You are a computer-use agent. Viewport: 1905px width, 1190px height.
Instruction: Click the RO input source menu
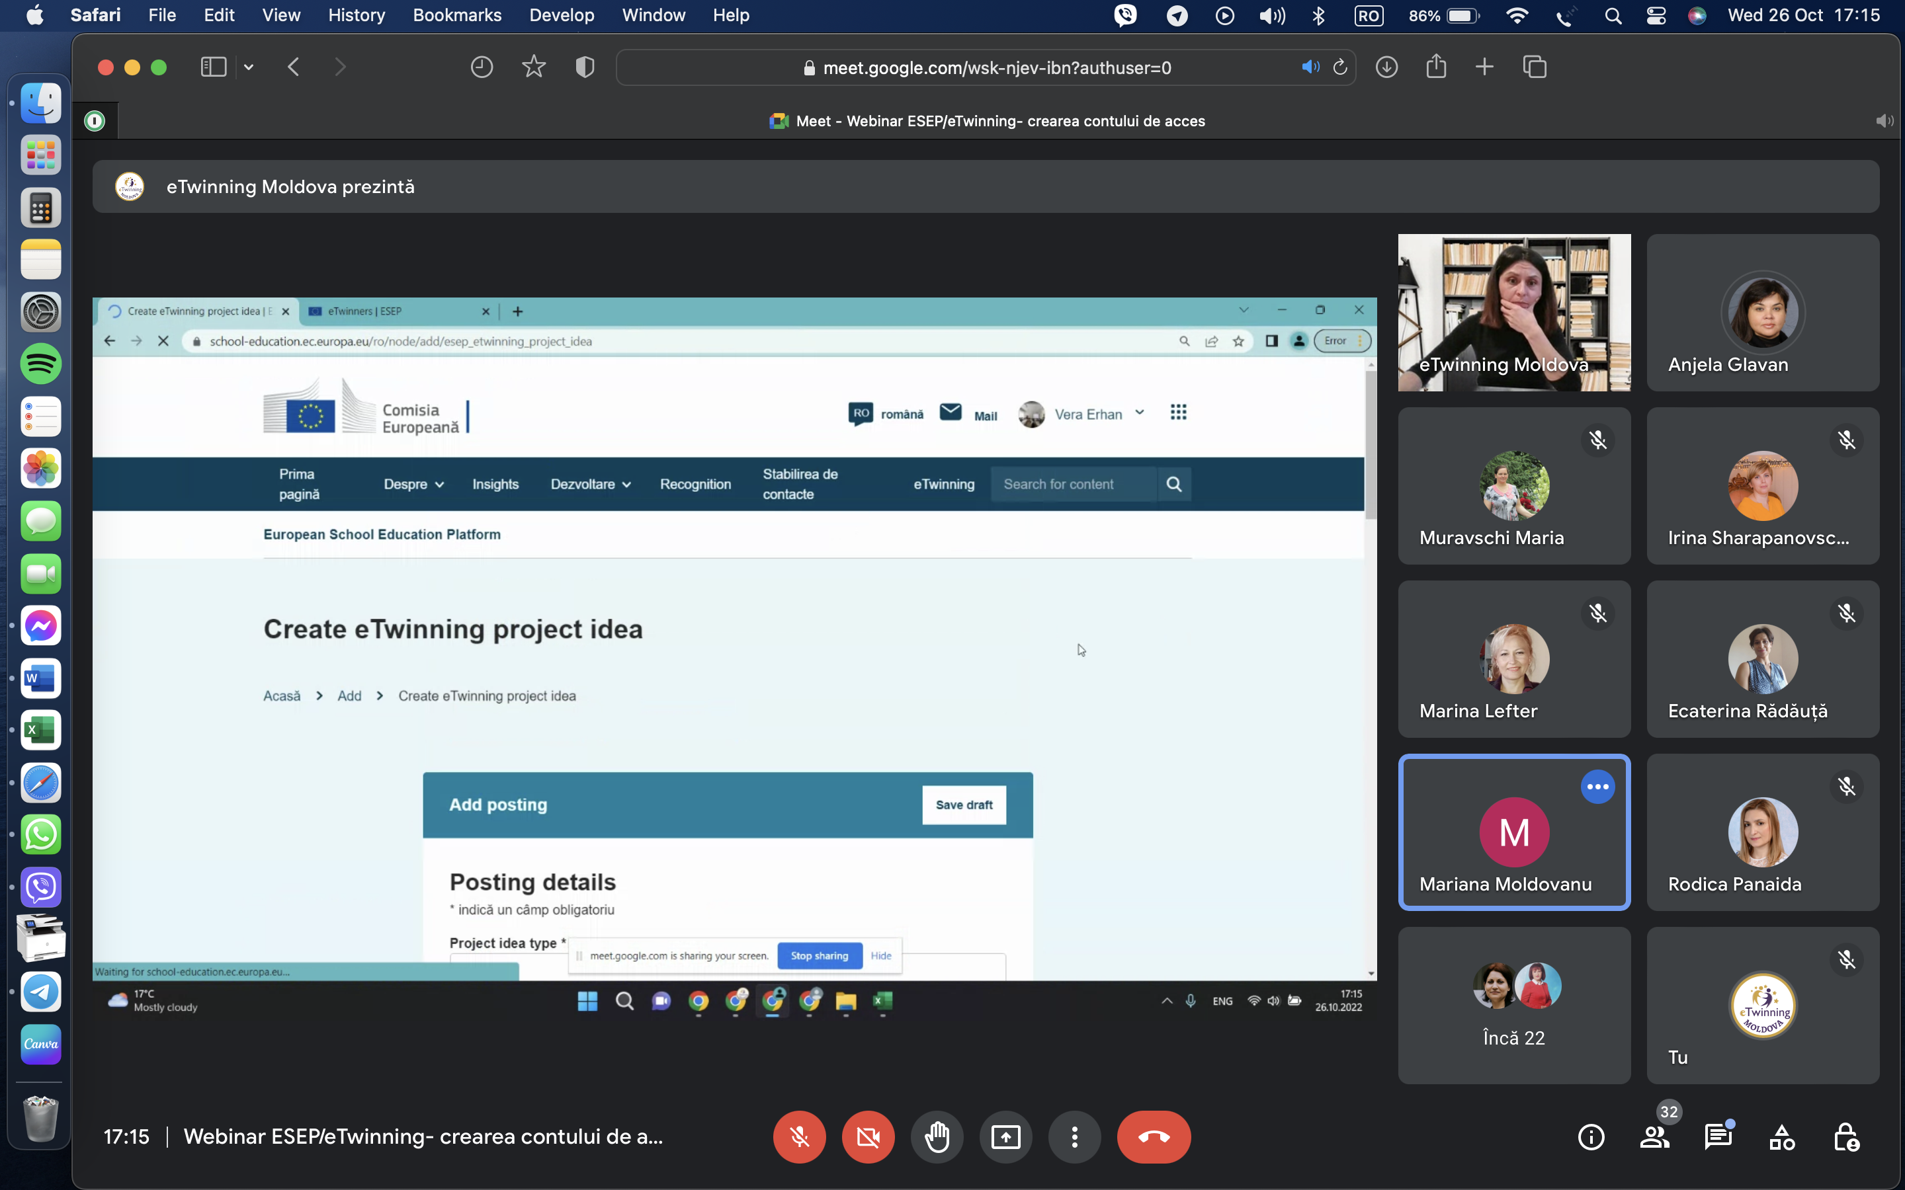1368,15
